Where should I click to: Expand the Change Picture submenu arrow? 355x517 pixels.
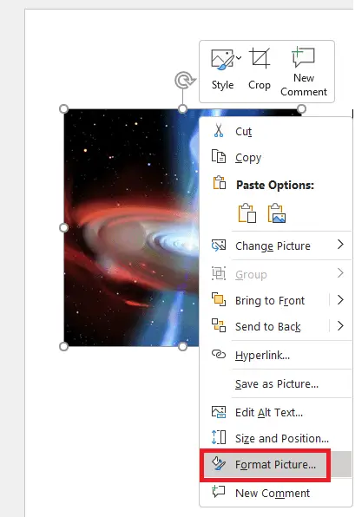coord(340,245)
